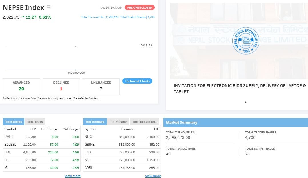Click the Total Turnover Rs: 2,598,473 text
The width and height of the screenshot is (308, 178).
100,17
